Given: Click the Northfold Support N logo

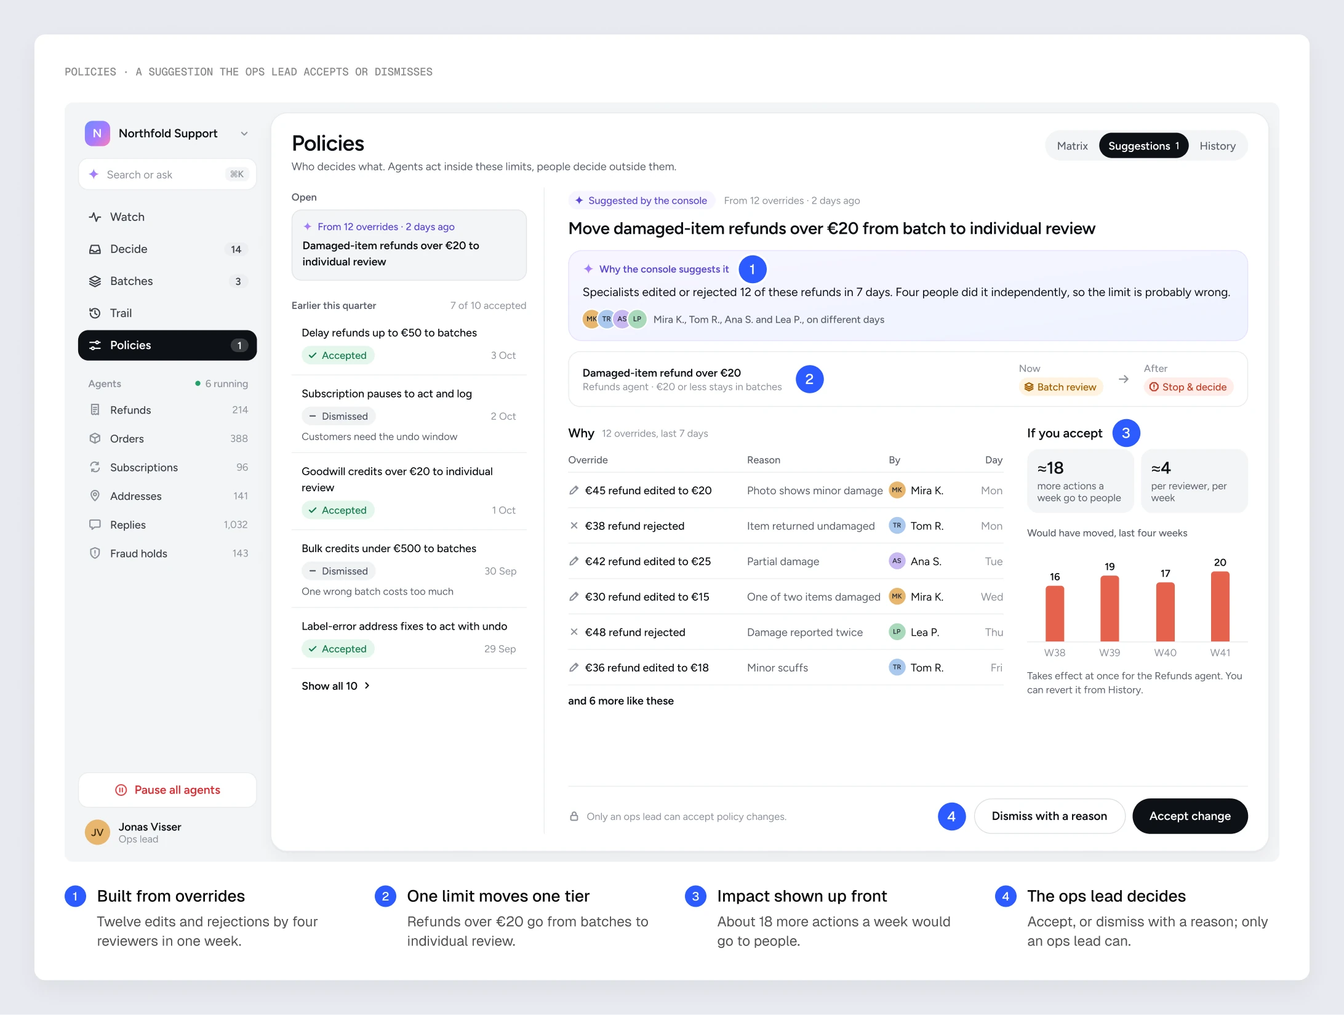Looking at the screenshot, I should (x=97, y=134).
